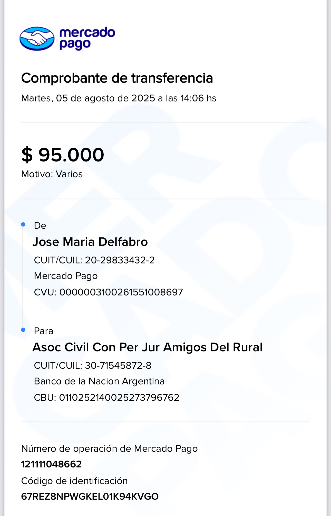331x516 pixels.
Task: Click the transfer date and time line
Action: 119,98
